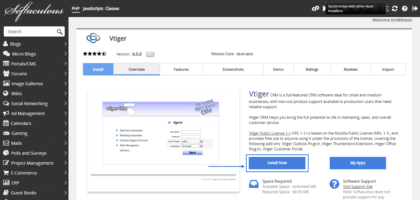Switch to the Overview tab
The width and height of the screenshot is (420, 200).
tap(137, 69)
